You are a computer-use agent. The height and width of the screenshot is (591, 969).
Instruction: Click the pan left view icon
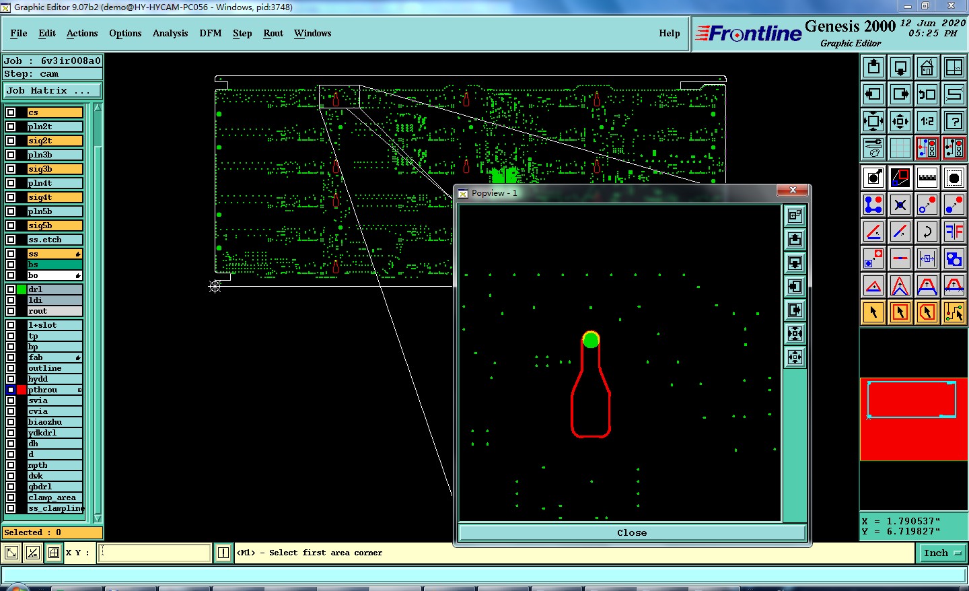[x=873, y=94]
